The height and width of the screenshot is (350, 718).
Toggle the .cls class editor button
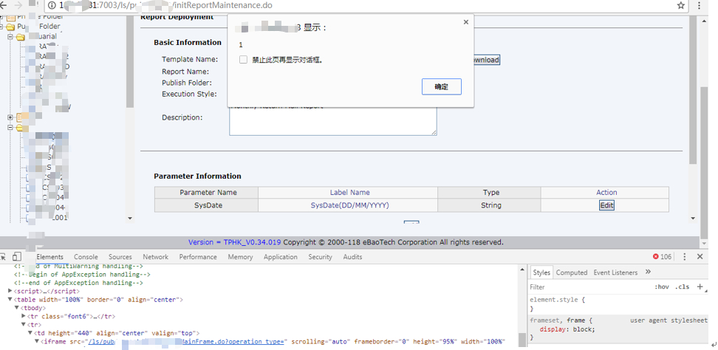point(682,286)
